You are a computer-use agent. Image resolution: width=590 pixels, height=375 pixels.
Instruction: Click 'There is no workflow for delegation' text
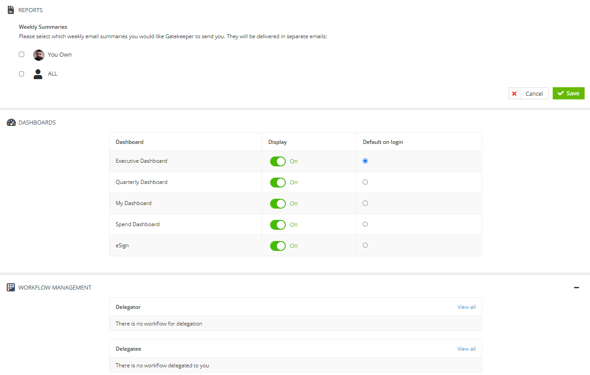pyautogui.click(x=159, y=324)
